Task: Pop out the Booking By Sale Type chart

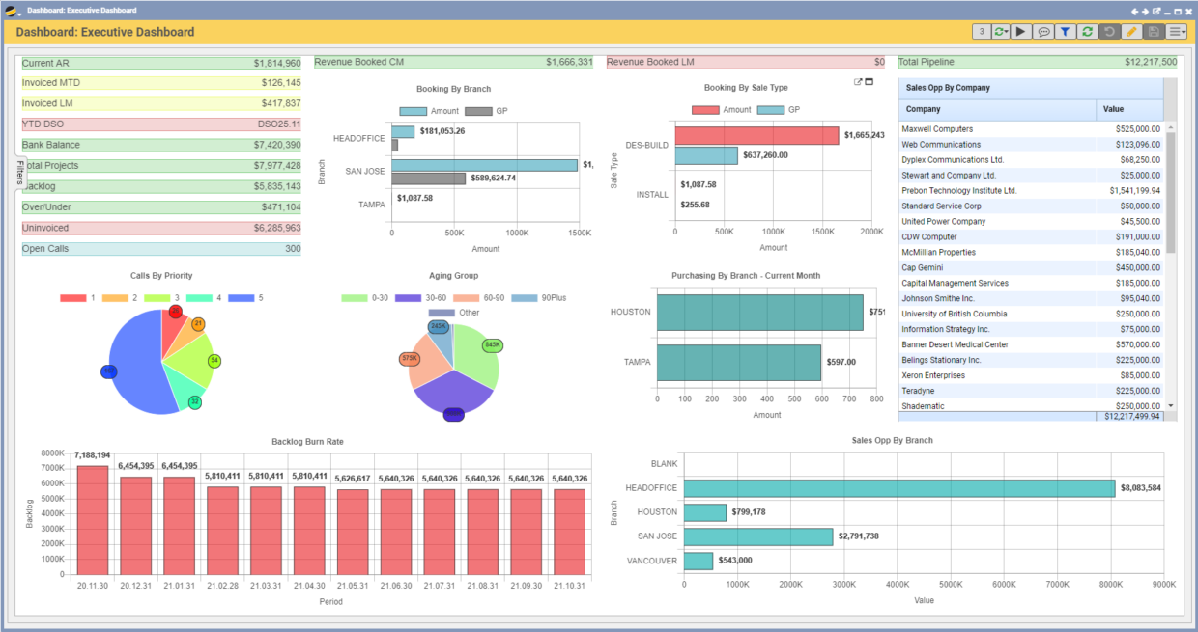Action: [858, 82]
